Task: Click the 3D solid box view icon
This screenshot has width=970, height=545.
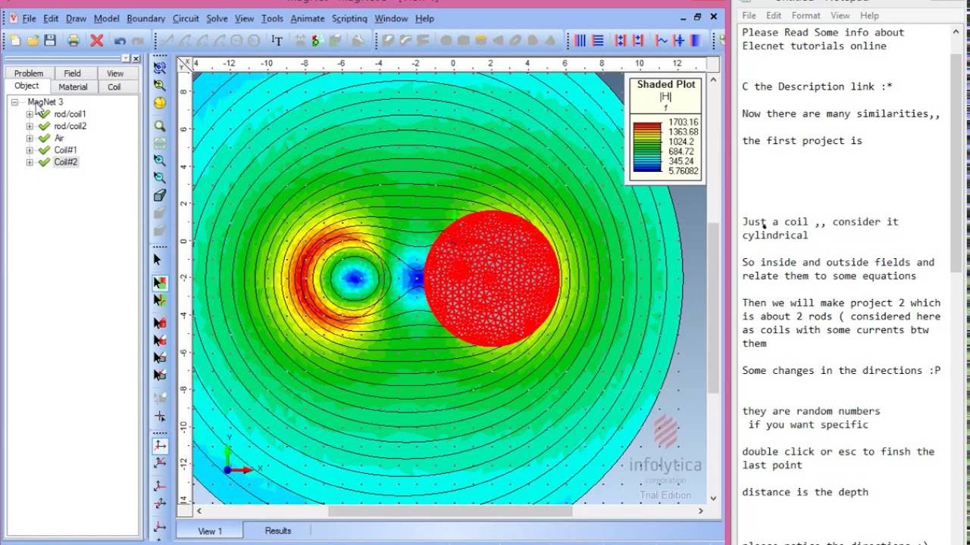Action: [x=160, y=195]
